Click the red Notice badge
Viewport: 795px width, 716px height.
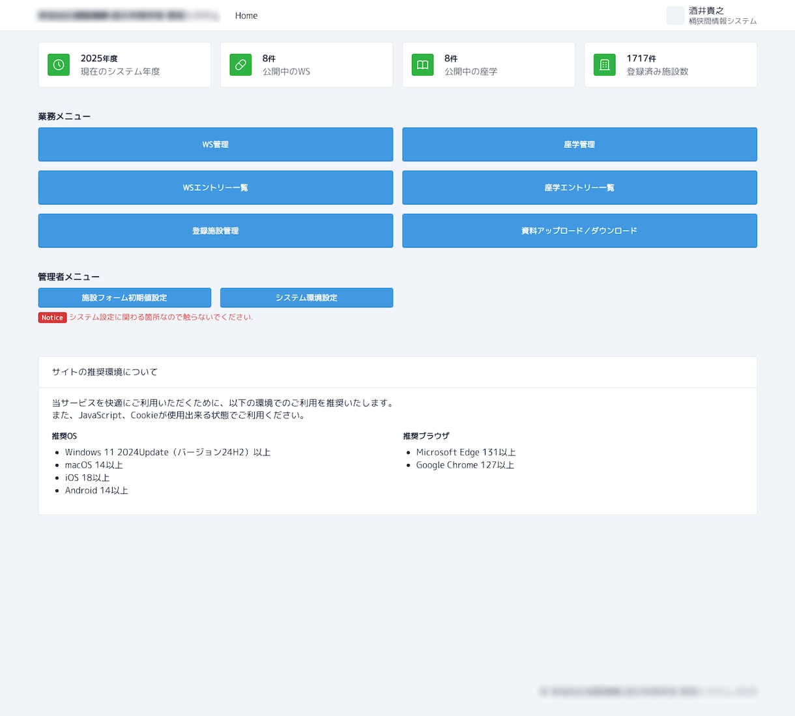pos(52,318)
